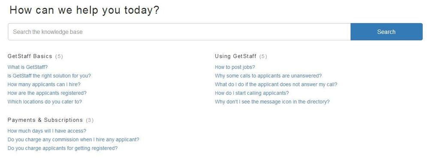
Task: Open "How much days will I have access?"
Action: (47, 131)
